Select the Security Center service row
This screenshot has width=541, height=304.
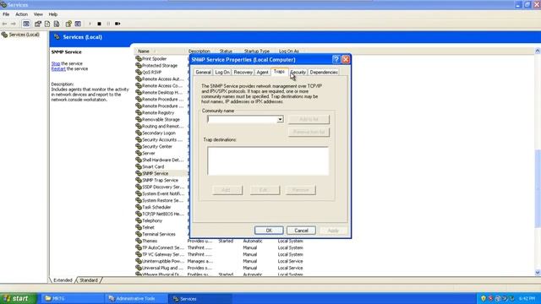coord(157,146)
